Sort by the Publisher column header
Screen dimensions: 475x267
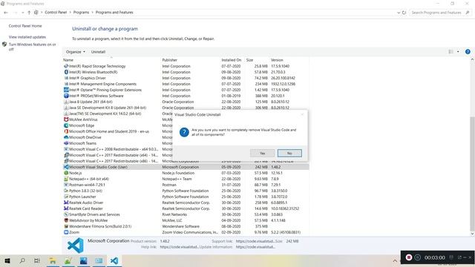point(170,60)
